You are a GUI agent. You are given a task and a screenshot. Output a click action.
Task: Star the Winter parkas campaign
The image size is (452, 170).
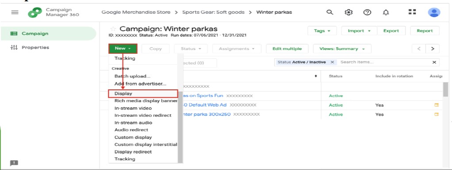(x=113, y=29)
